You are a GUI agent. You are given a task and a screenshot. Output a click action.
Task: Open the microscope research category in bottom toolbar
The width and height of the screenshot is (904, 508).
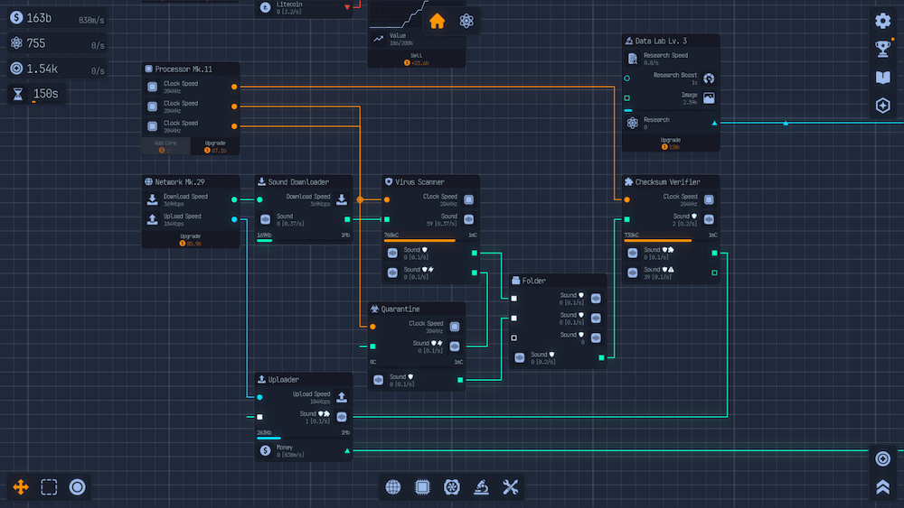tap(481, 487)
